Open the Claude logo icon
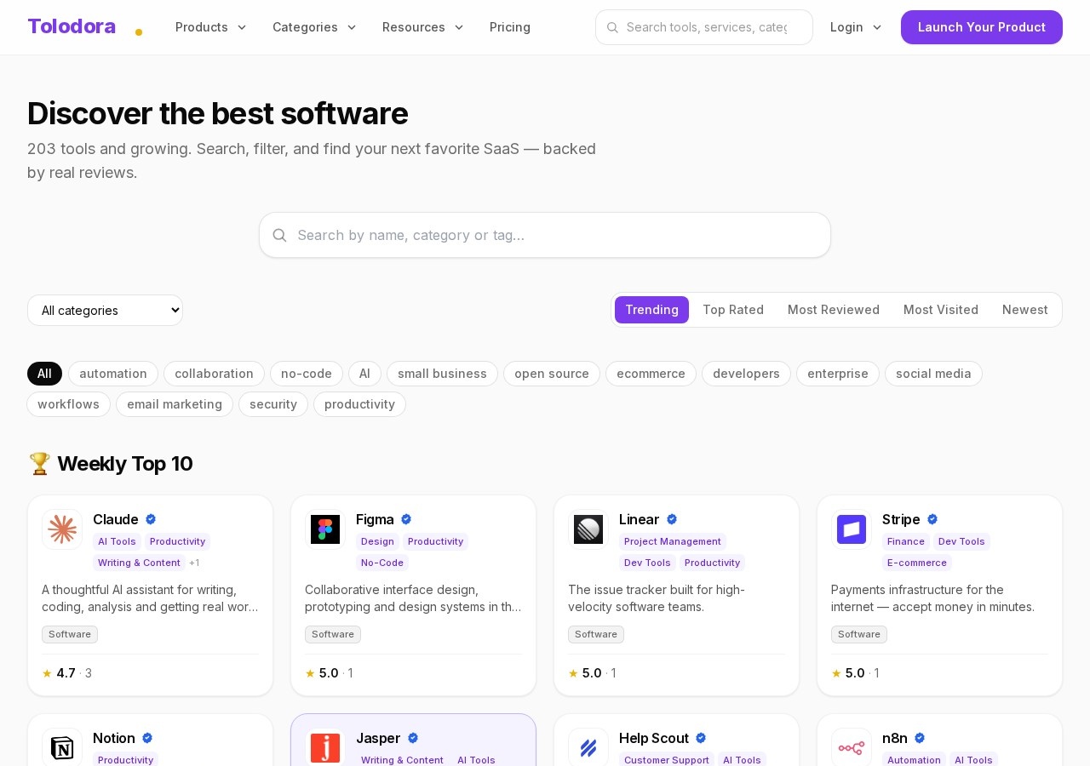Viewport: 1090px width, 766px height. pos(62,529)
